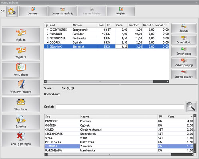This screenshot has width=199, height=159.
Task: Click product list scroll-up arrow
Action: click(x=195, y=115)
